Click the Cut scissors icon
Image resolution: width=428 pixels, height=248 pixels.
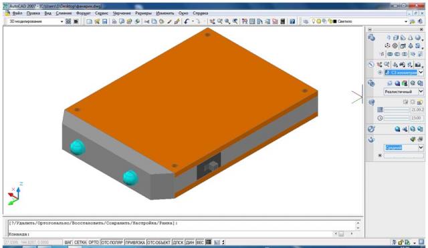coord(147,21)
